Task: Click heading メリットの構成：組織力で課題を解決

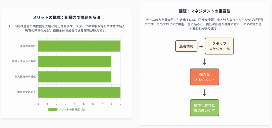Action: tap(67, 17)
